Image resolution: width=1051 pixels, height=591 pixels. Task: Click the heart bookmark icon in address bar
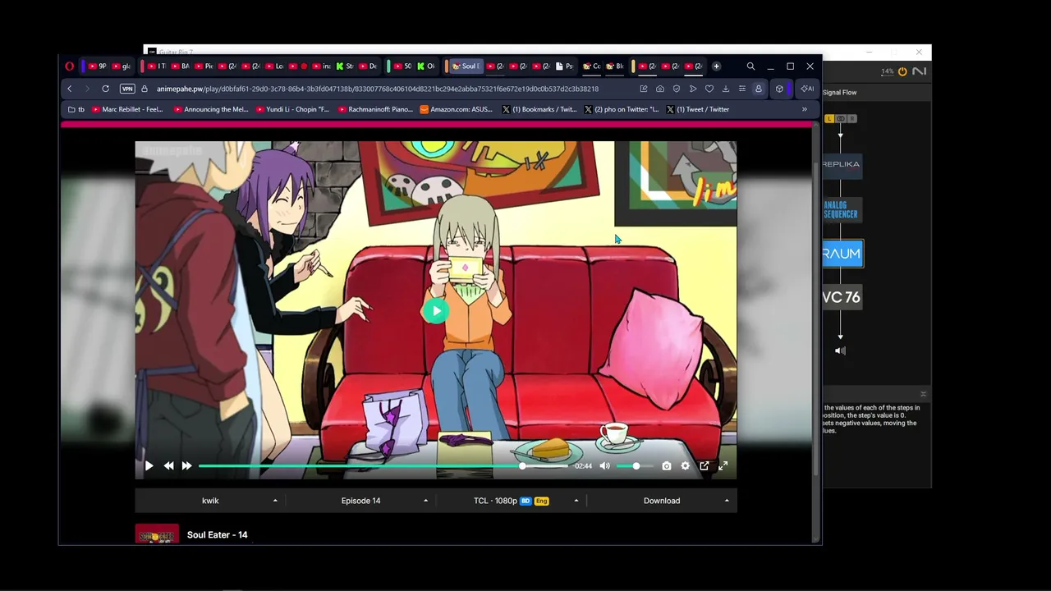pyautogui.click(x=709, y=89)
